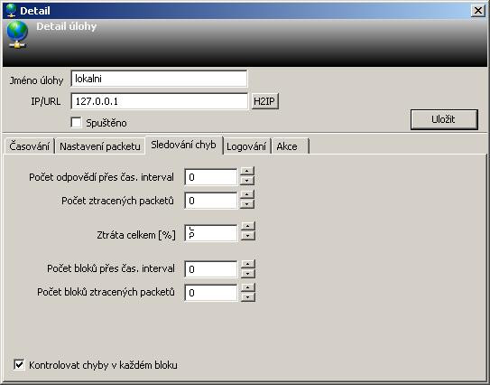This screenshot has width=490, height=385.
Task: Decrease Počet odpovědí přes čas. interval value
Action: 247,181
